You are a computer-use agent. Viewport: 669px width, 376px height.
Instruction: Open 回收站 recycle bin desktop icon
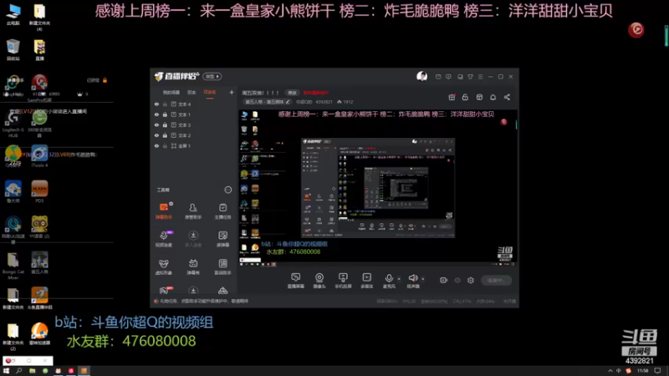(x=13, y=49)
